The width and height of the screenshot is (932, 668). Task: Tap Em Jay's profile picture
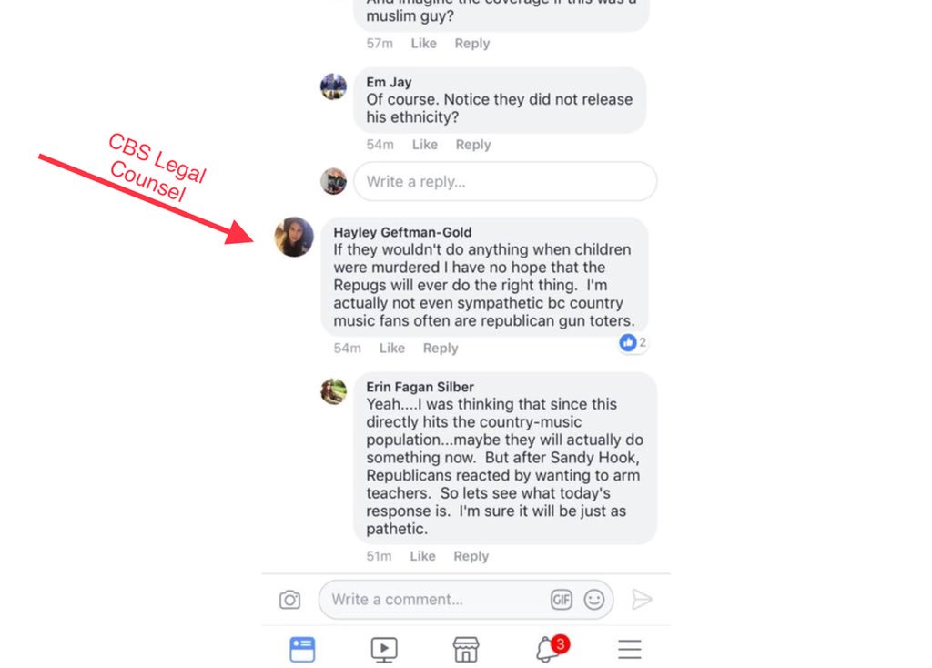click(x=333, y=86)
